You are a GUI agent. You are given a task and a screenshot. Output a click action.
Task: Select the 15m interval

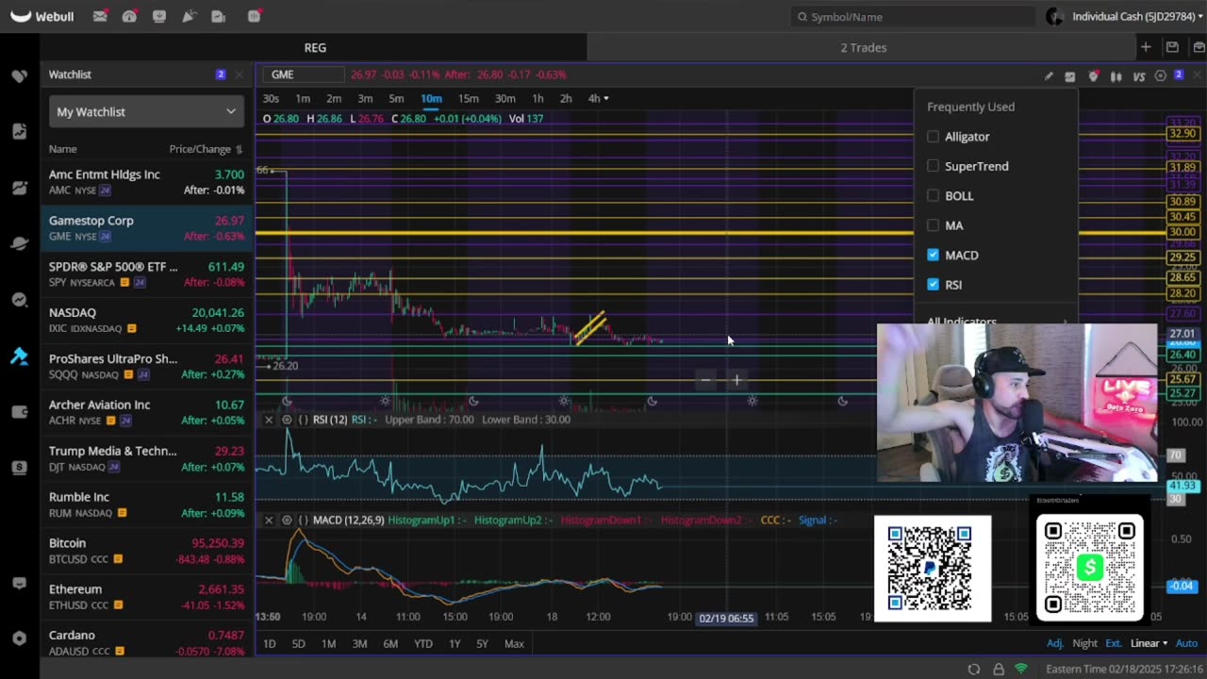[x=468, y=98]
